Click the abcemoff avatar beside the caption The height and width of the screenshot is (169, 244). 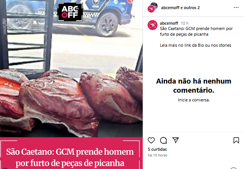153,25
